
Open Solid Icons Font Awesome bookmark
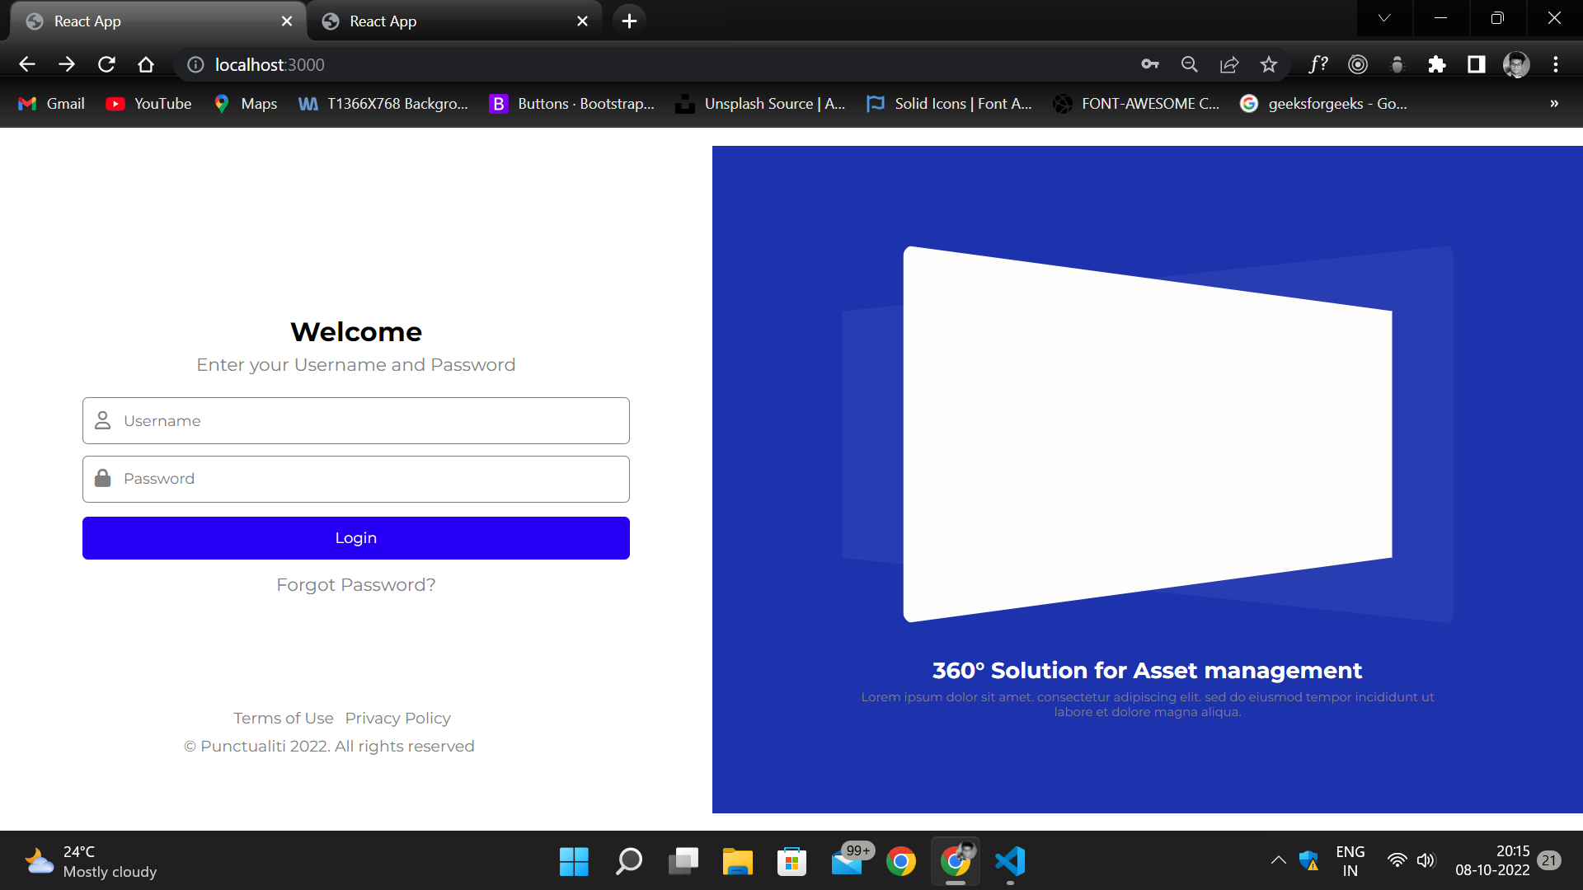tap(949, 104)
